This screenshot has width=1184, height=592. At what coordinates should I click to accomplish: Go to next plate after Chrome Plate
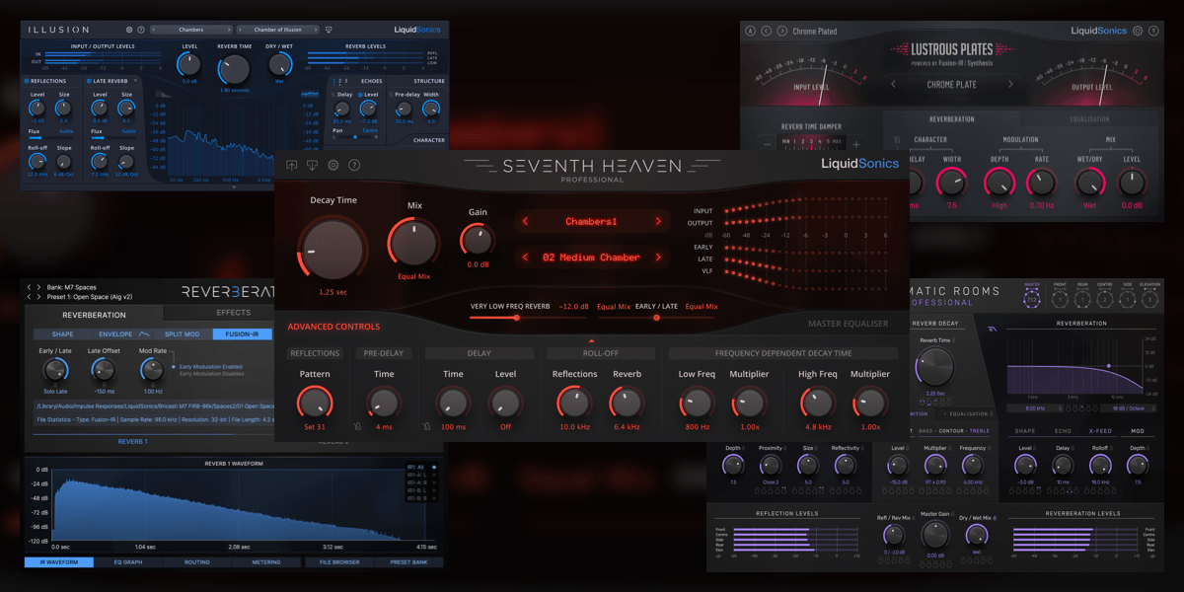(1012, 85)
